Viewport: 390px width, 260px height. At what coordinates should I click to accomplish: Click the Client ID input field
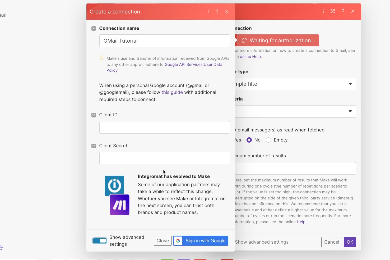pos(165,127)
